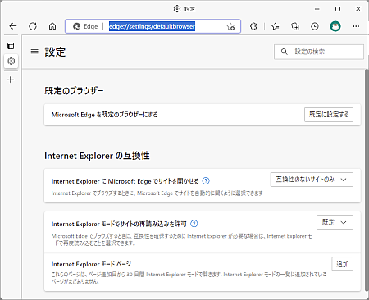The width and height of the screenshot is (369, 300).
Task: Add this page to favorites star
Action: 230,26
